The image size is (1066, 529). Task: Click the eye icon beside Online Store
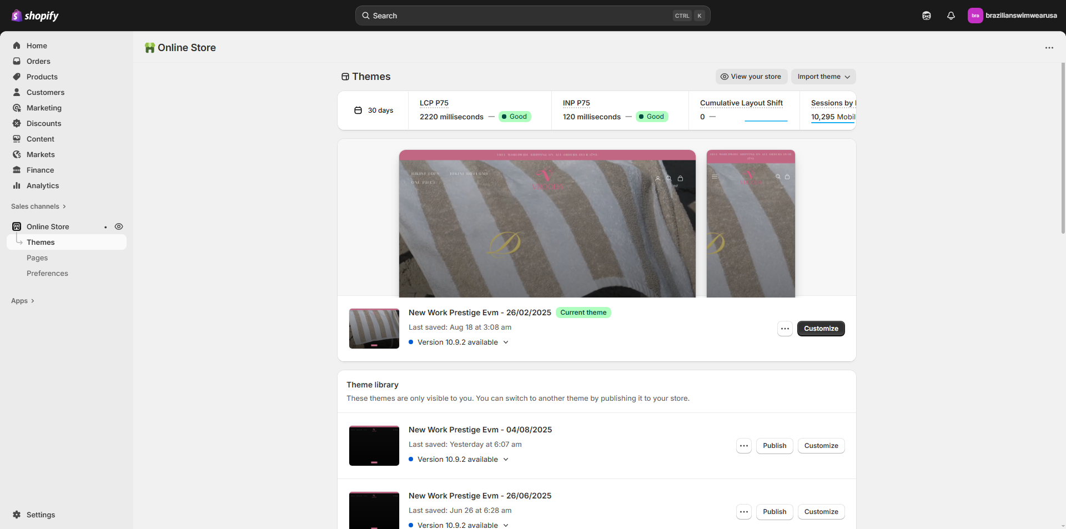119,226
